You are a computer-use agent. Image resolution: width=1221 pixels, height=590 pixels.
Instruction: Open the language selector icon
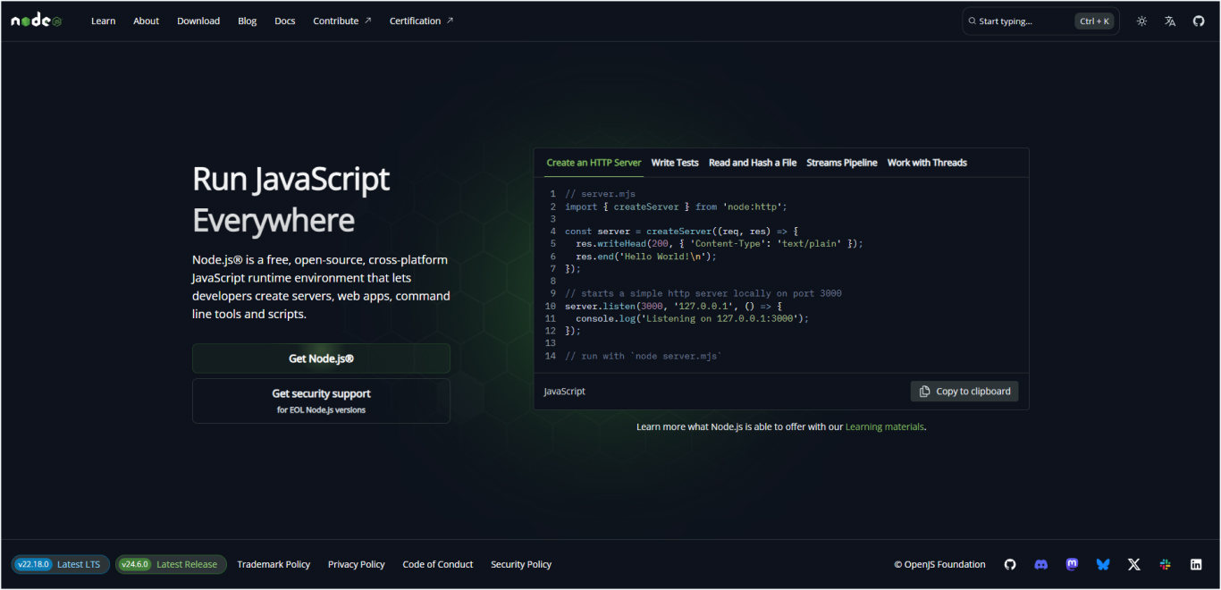point(1170,20)
